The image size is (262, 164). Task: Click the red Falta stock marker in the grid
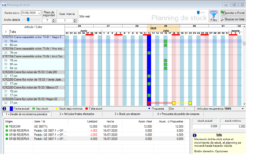(149, 102)
